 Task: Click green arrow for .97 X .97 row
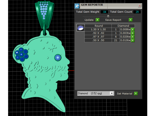pos(133,37)
